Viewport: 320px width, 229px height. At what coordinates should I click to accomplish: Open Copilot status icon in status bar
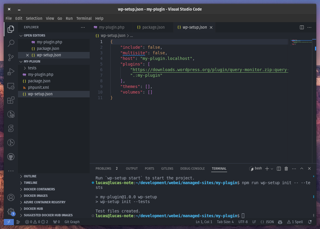[x=280, y=222]
